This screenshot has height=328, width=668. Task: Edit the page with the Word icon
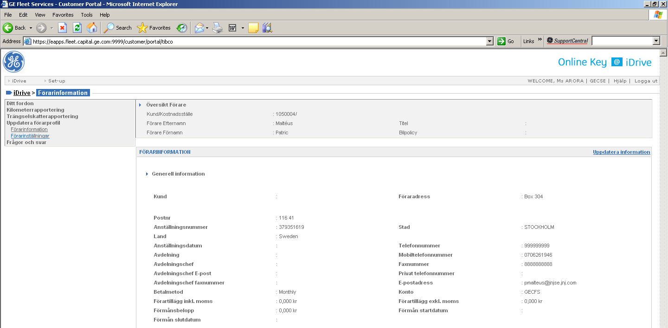[x=232, y=28]
